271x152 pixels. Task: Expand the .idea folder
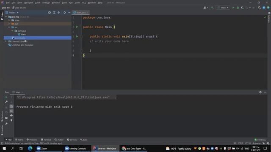tap(9, 20)
